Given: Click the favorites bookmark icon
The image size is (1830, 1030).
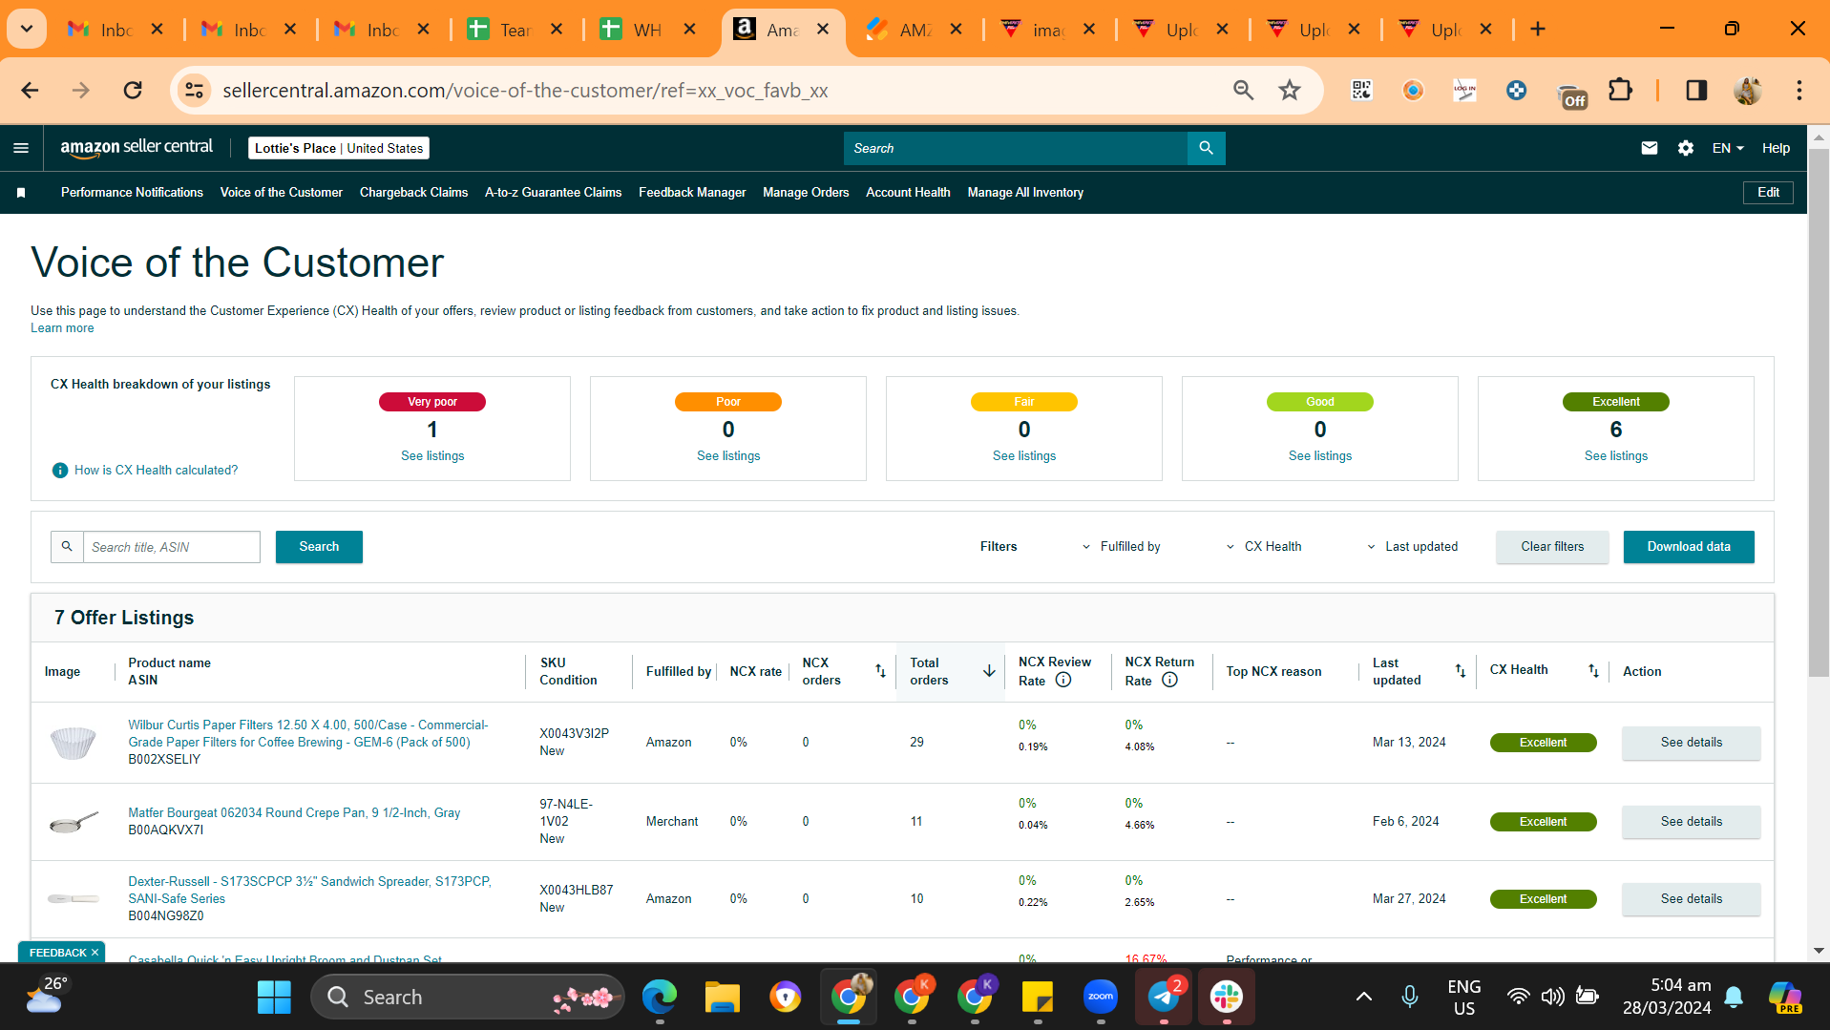Looking at the screenshot, I should 21,193.
